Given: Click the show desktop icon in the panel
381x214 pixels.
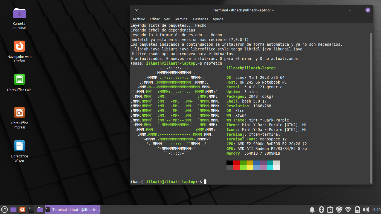Looking at the screenshot, I should [x=13, y=210].
